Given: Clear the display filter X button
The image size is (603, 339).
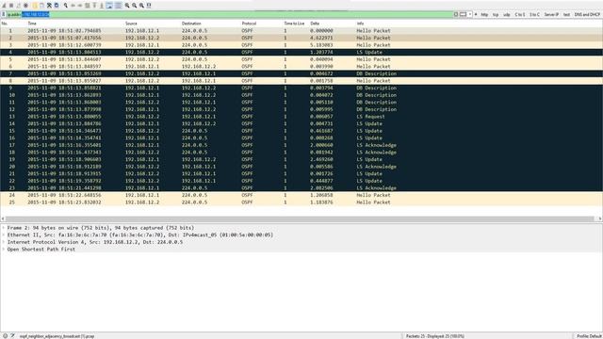Looking at the screenshot, I should click(x=456, y=15).
